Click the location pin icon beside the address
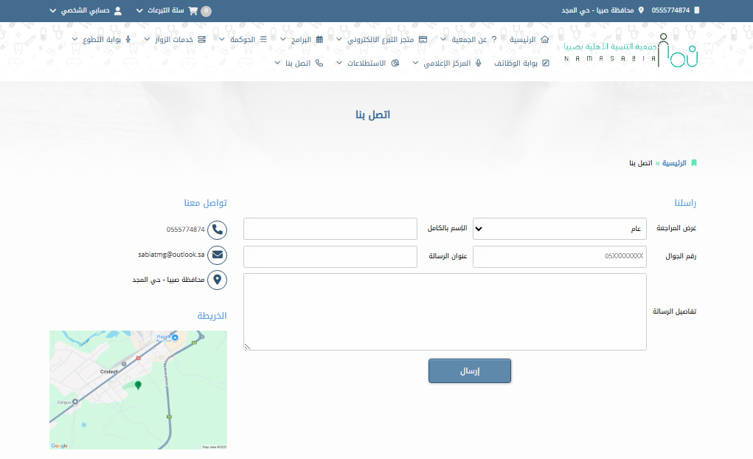 [x=217, y=280]
